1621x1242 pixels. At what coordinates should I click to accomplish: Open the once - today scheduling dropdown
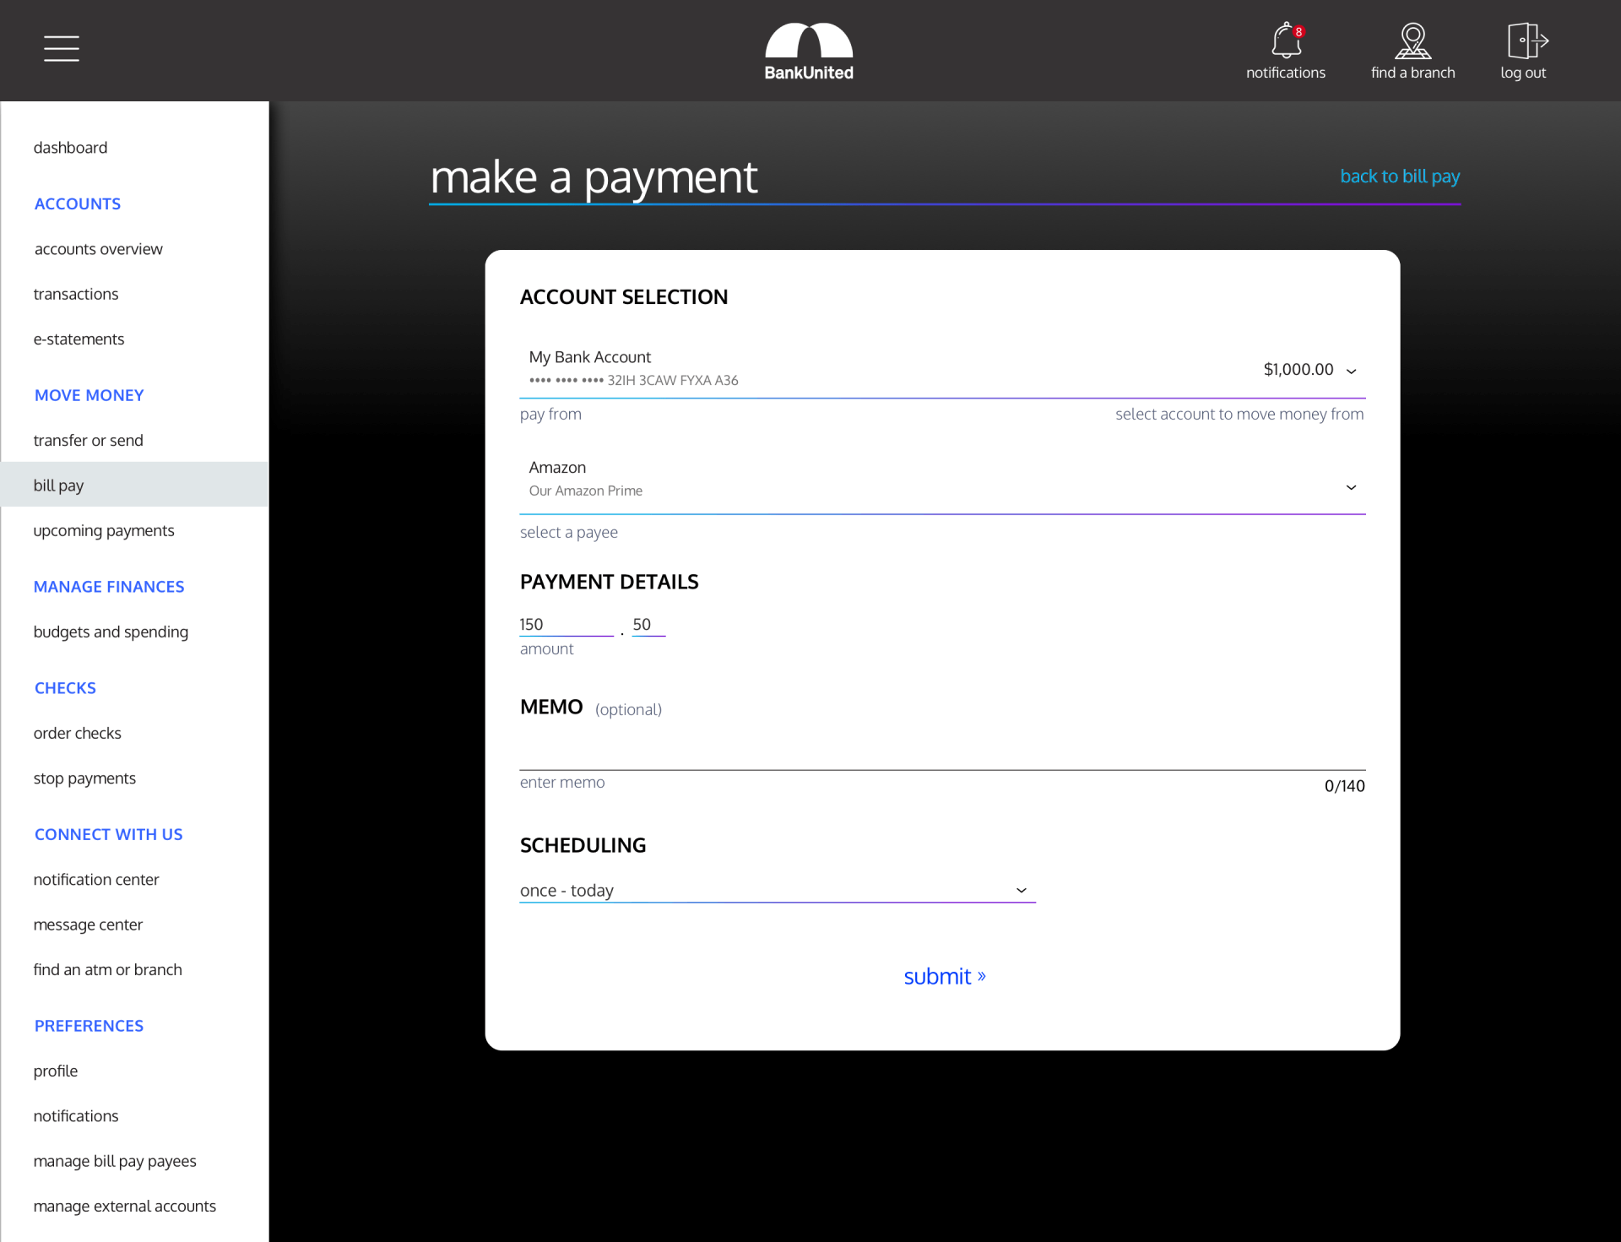pos(777,891)
